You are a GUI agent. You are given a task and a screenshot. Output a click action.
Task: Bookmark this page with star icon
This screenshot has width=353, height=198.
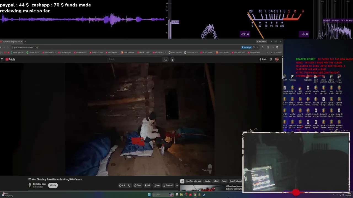pos(257,47)
